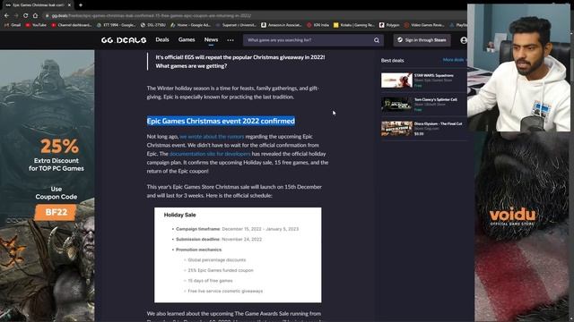Click the Disco Elysium thumbnail
This screenshot has height=322, width=574.
tap(396, 129)
